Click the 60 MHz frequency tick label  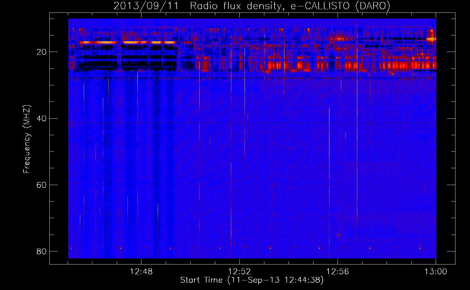[x=42, y=185]
